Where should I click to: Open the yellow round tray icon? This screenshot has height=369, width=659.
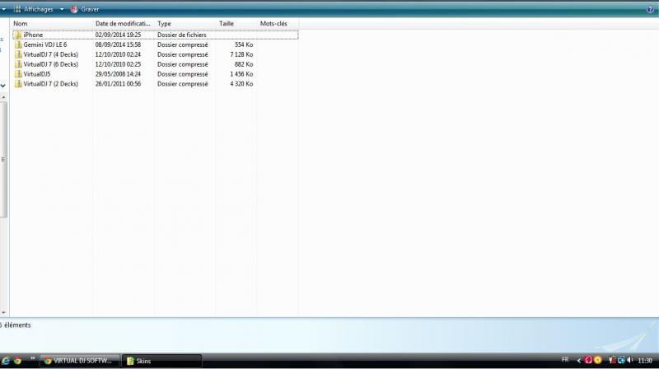coord(598,360)
